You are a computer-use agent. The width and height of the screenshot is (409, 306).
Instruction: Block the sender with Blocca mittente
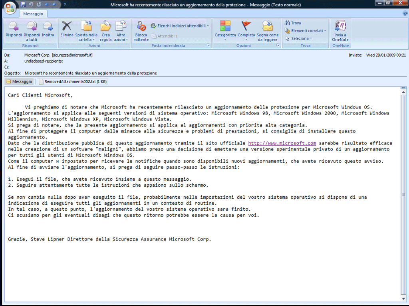point(141,31)
